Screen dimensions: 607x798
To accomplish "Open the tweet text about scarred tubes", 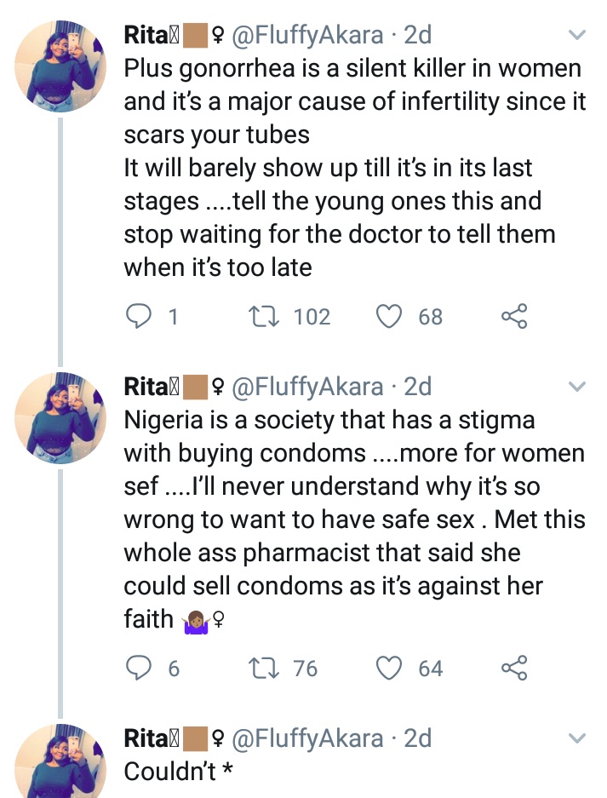I will 353,169.
